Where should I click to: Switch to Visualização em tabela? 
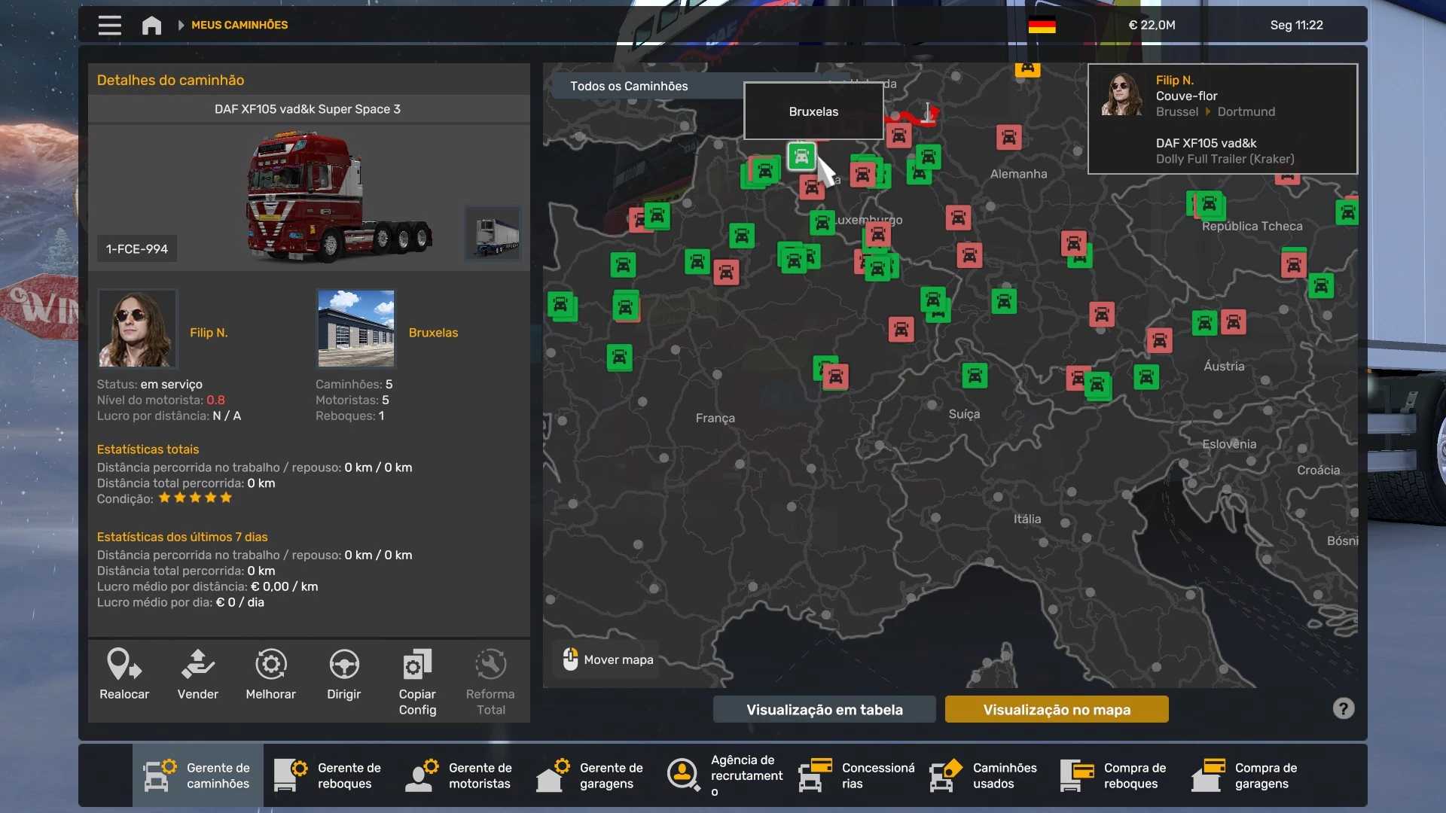(x=824, y=709)
